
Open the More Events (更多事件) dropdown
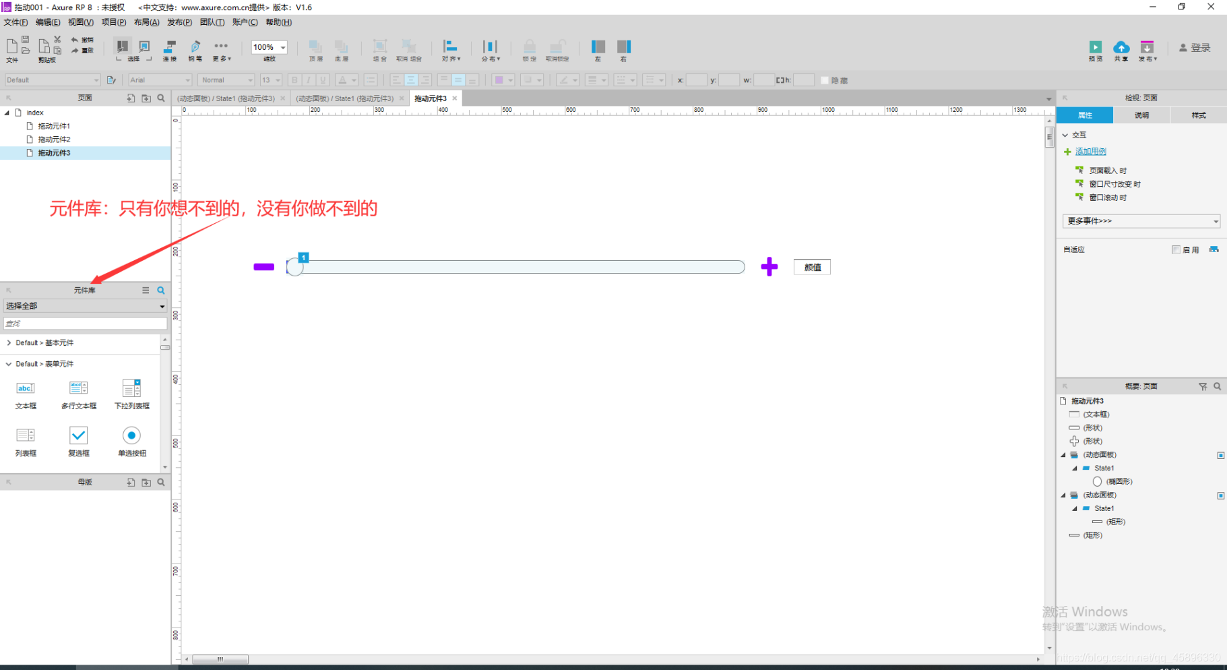click(x=1141, y=221)
